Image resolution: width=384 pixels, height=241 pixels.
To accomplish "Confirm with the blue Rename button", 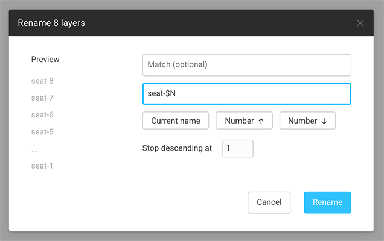I will [327, 202].
